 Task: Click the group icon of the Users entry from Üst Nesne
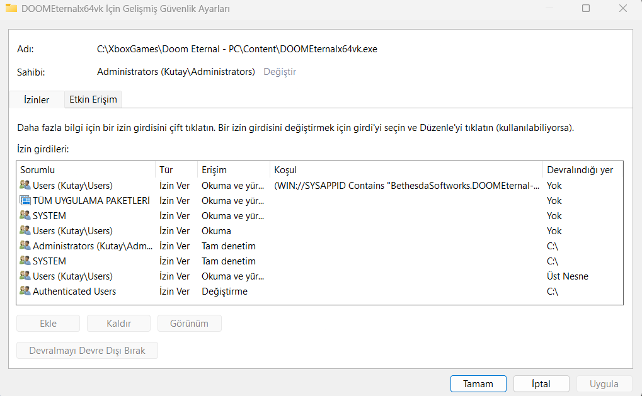tap(25, 276)
